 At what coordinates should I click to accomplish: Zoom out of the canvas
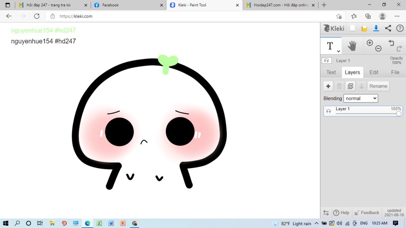(378, 48)
